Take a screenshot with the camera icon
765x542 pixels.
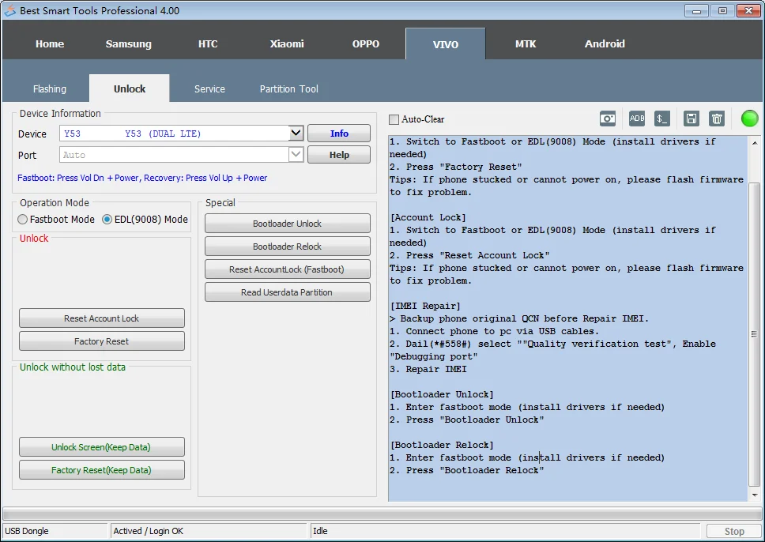[608, 119]
